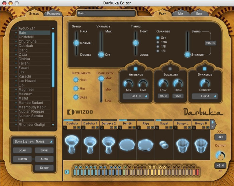This screenshot has width=234, height=186.
Task: Click the Variance slider handle at Off
Action: [101, 54]
